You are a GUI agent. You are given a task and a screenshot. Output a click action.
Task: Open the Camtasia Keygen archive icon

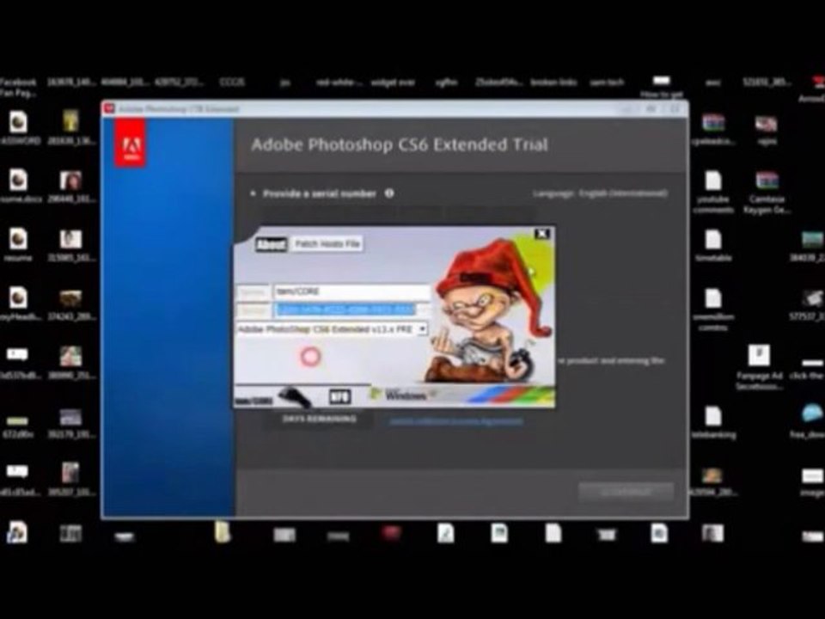(767, 192)
